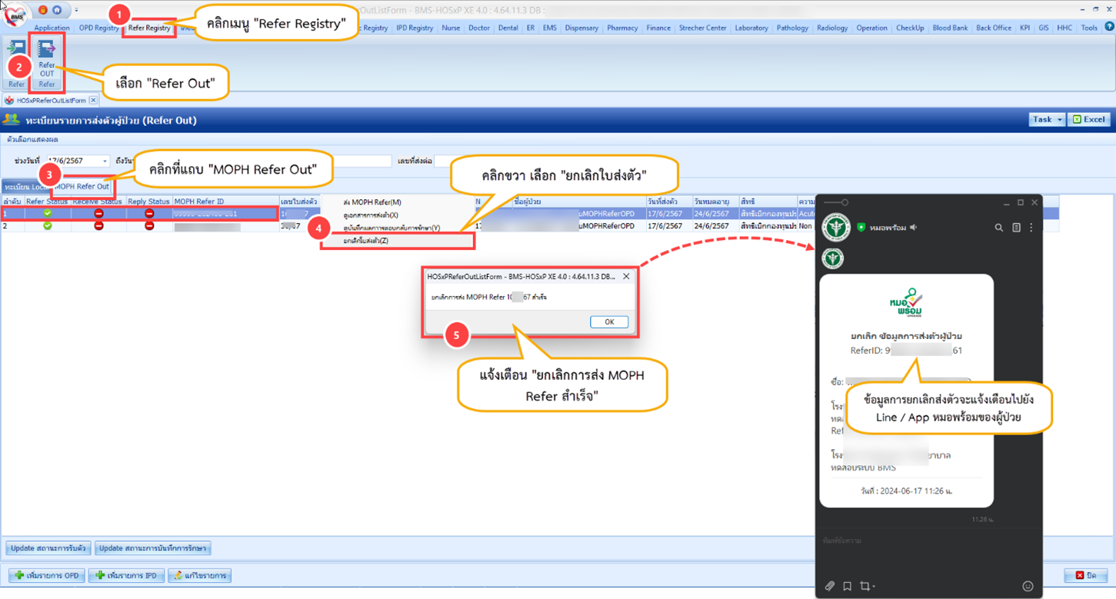The width and height of the screenshot is (1116, 599).
Task: Click the เพิ่มรายการ OPD button
Action: tap(47, 575)
